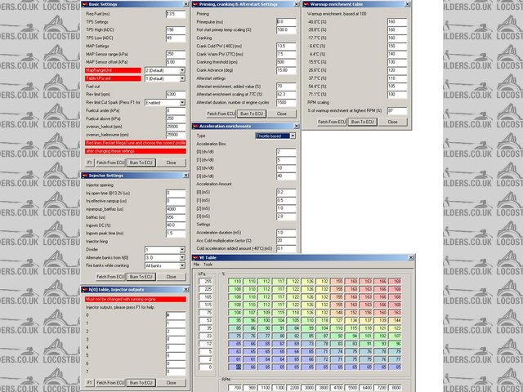Click Fetch From ECU in Injector Settings
The height and width of the screenshot is (392, 523).
(110, 277)
